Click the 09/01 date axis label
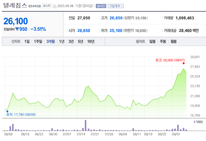 (x=176, y=134)
